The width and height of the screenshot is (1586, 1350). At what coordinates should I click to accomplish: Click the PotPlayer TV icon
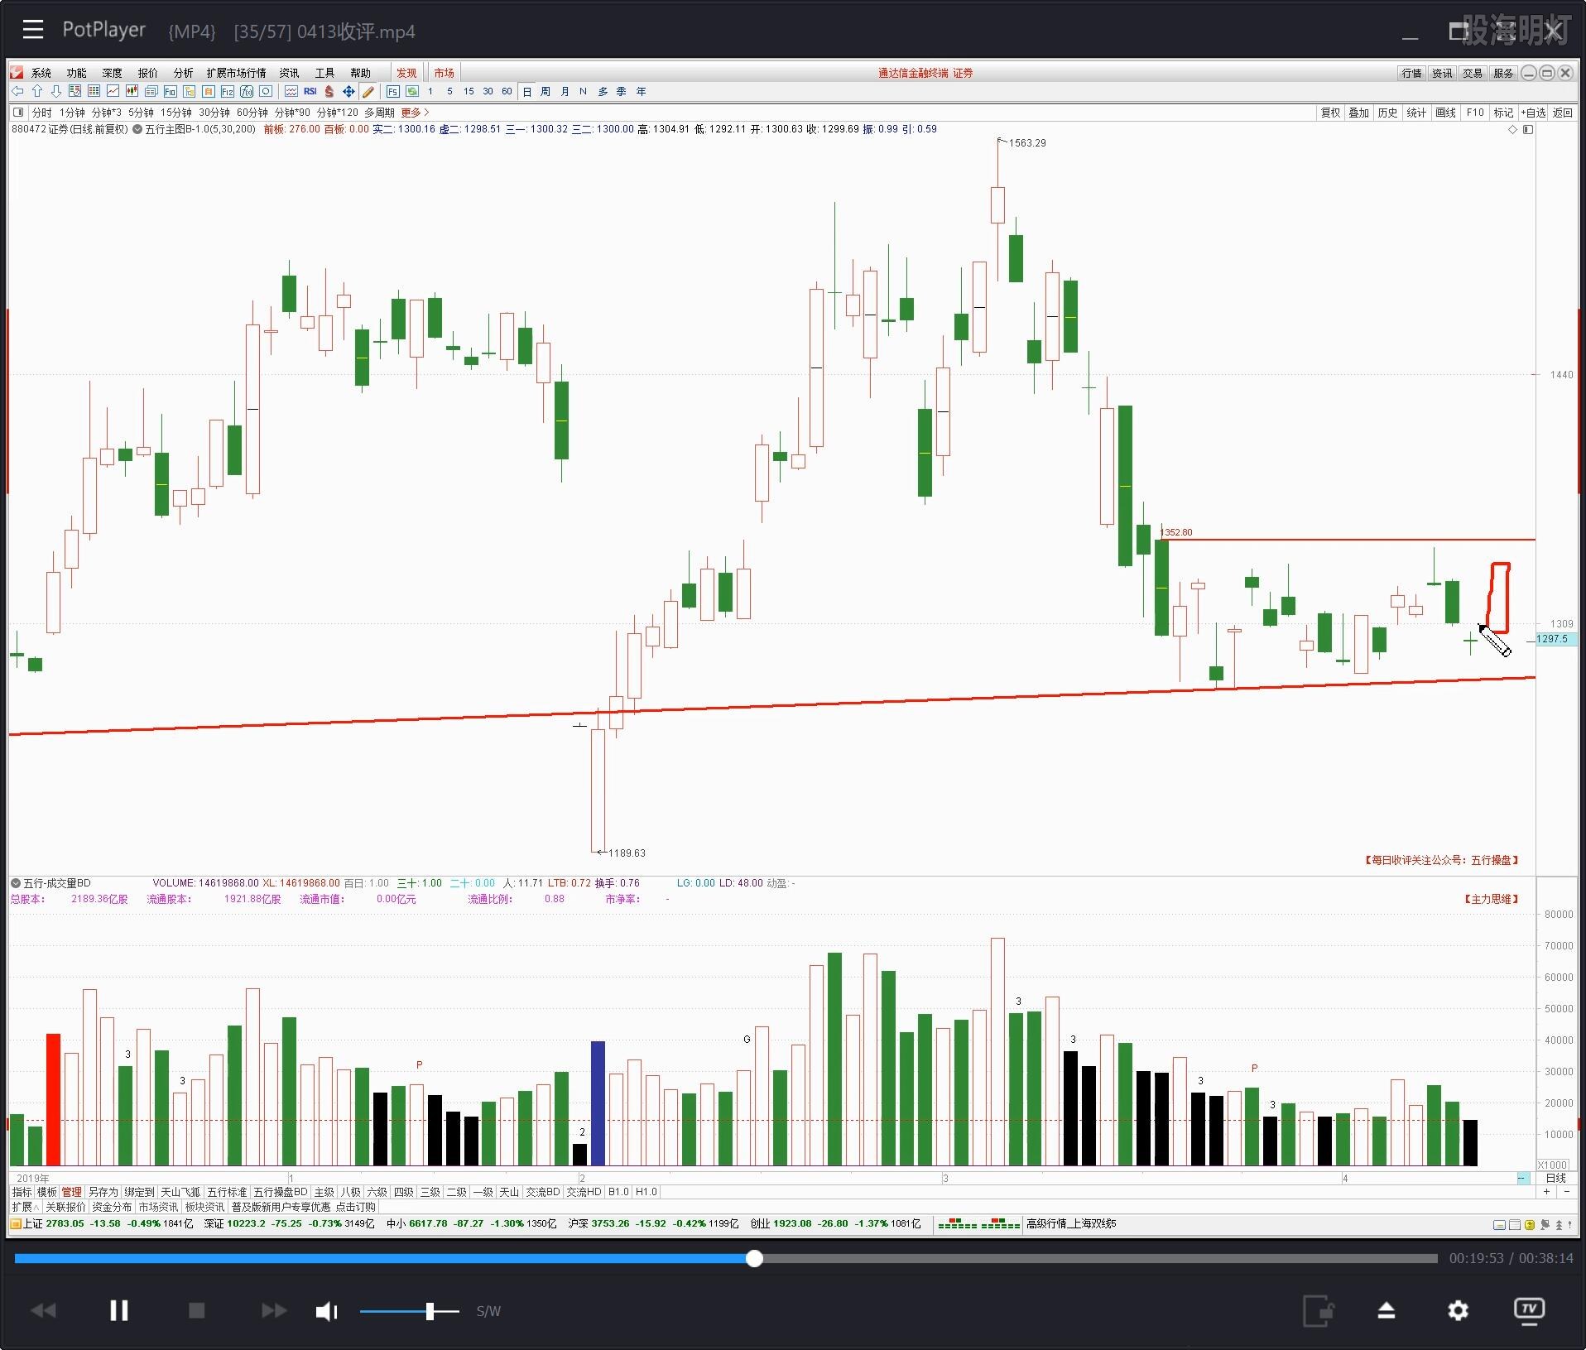(1529, 1310)
